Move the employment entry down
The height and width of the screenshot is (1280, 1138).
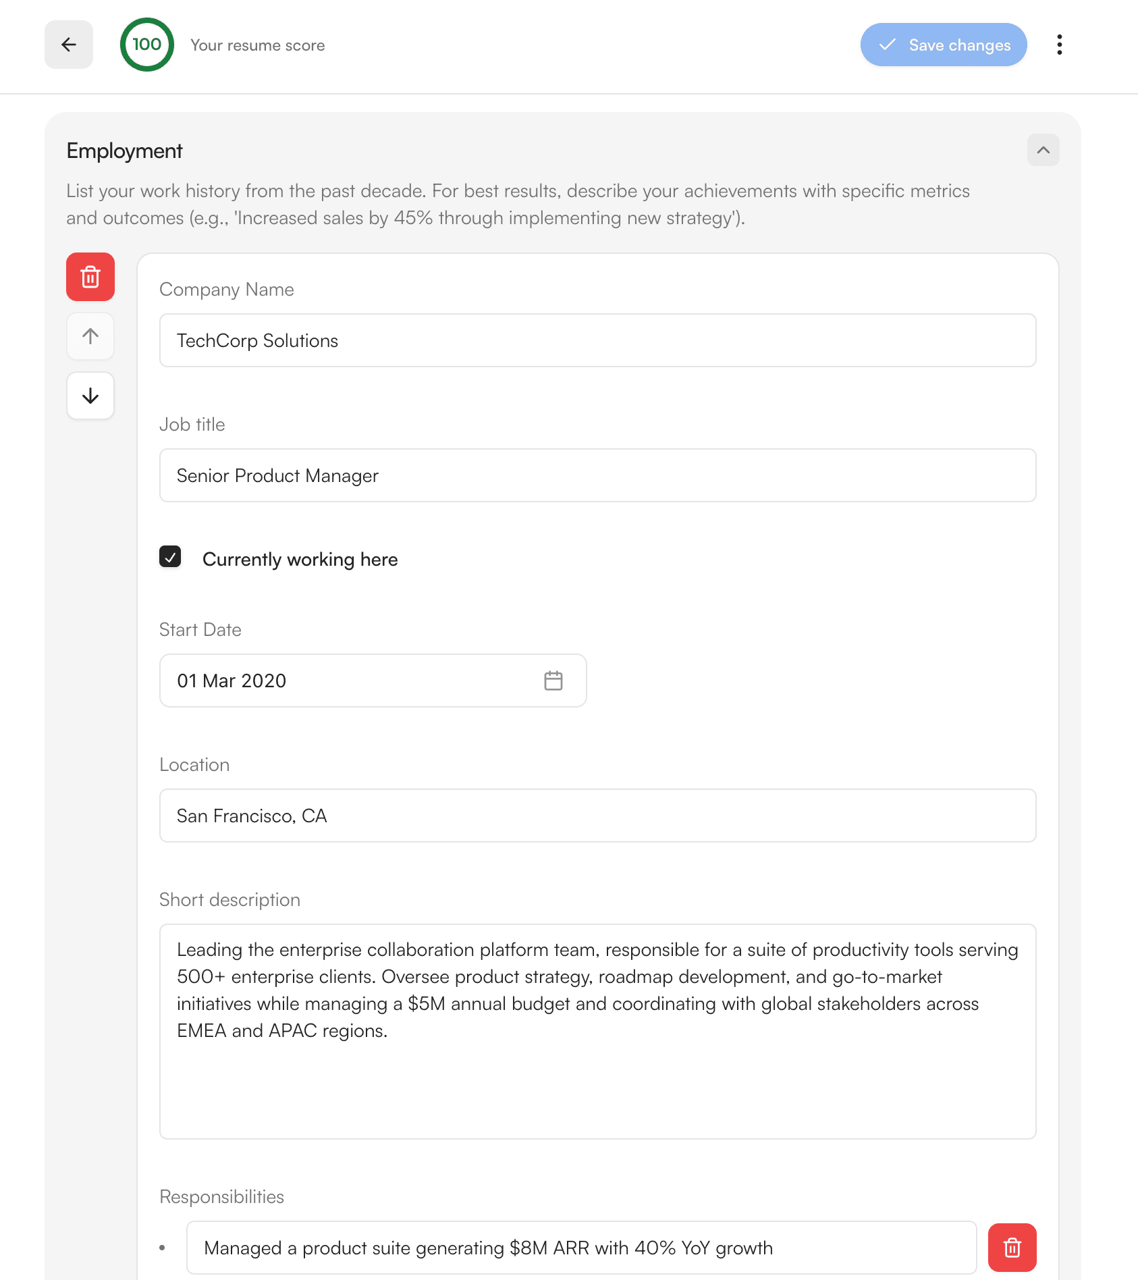coord(90,396)
